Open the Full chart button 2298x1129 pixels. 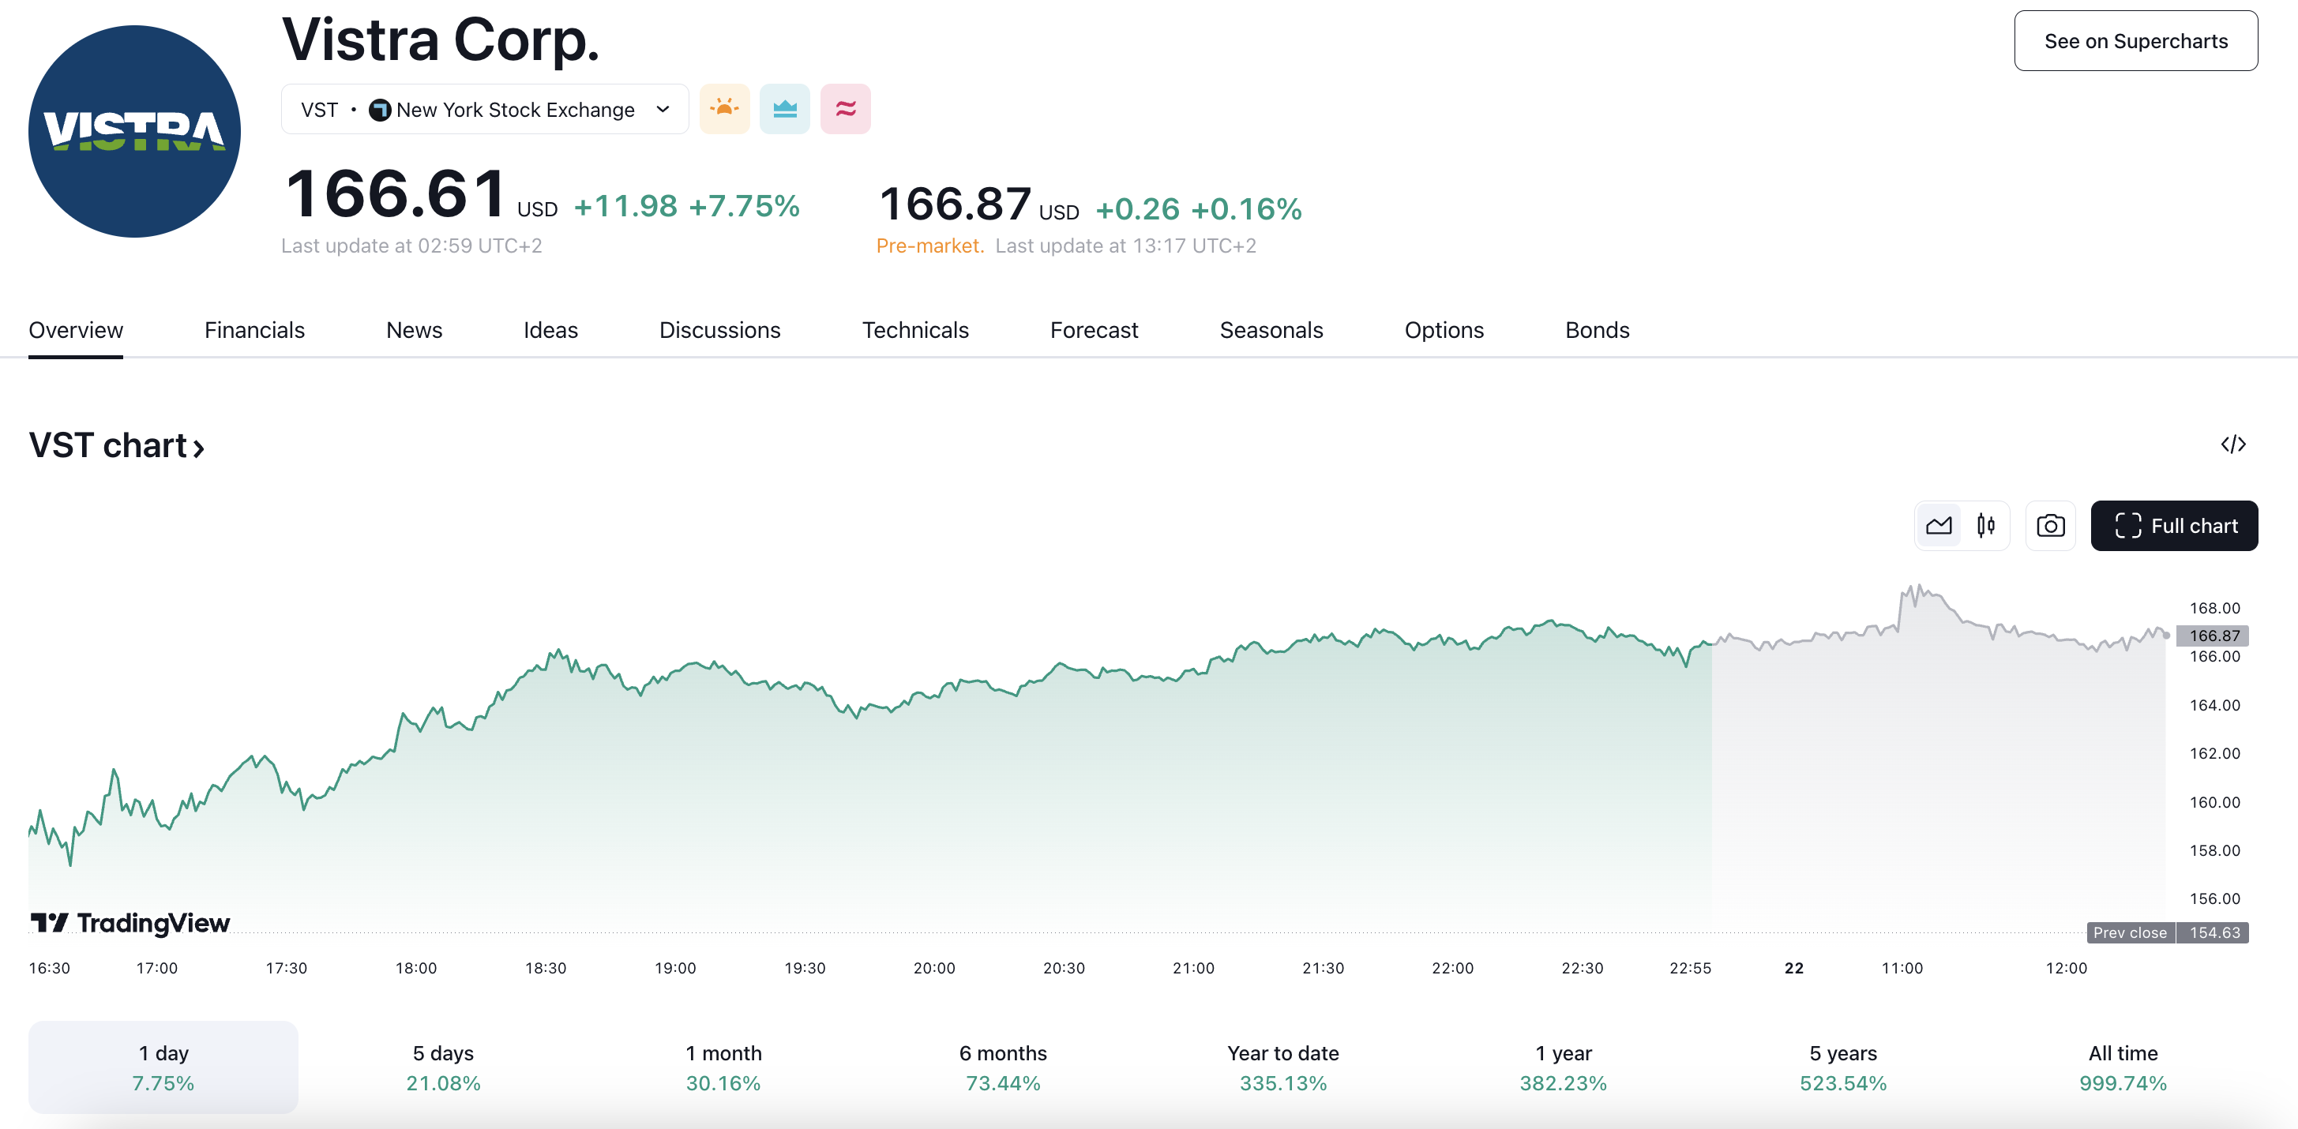click(x=2173, y=525)
